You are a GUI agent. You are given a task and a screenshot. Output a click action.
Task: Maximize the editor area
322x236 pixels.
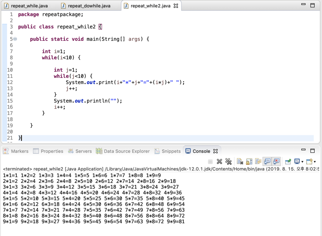tap(312, 5)
